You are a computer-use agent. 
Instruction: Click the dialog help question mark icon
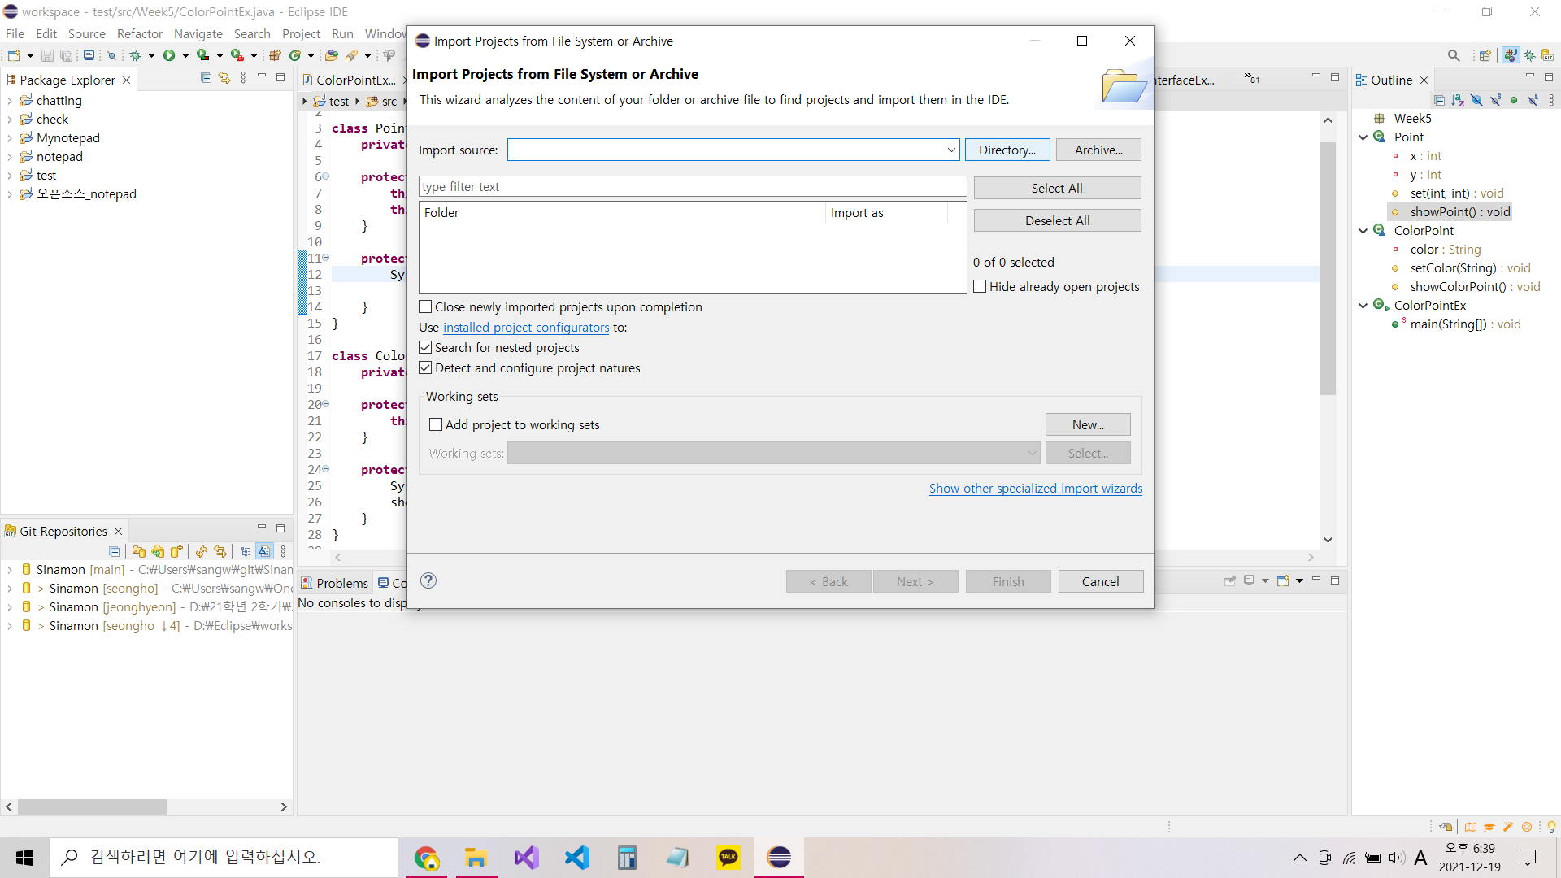click(428, 580)
